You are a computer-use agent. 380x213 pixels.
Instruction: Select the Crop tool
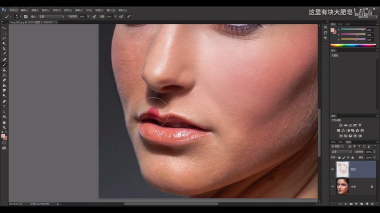pos(4,49)
